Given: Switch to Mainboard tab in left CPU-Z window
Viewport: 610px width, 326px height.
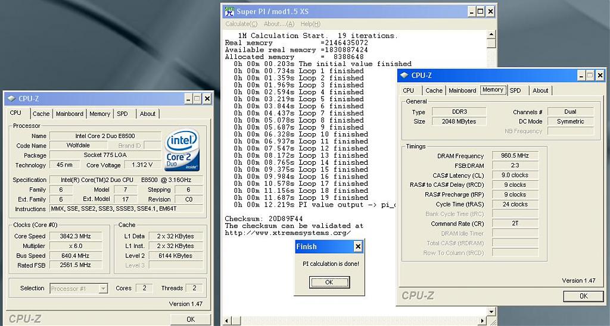Looking at the screenshot, I should [x=69, y=114].
